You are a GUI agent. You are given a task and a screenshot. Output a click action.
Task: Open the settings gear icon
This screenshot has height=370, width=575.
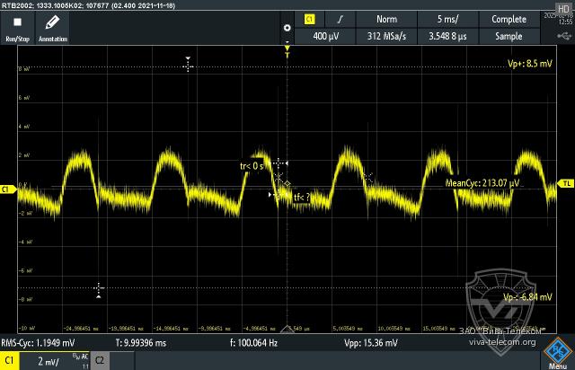[287, 28]
